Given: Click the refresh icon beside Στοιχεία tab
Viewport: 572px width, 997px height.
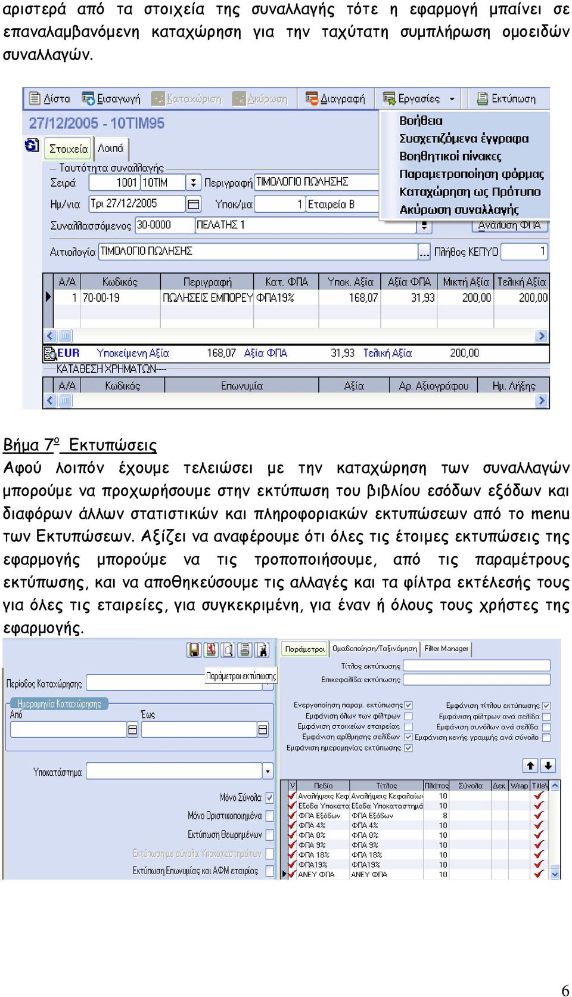Looking at the screenshot, I should [32, 145].
